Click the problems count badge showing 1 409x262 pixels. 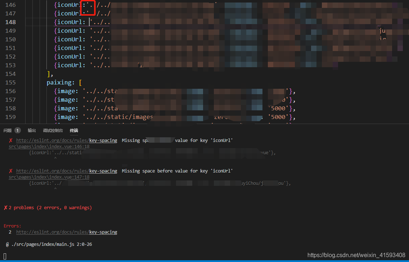(18, 130)
